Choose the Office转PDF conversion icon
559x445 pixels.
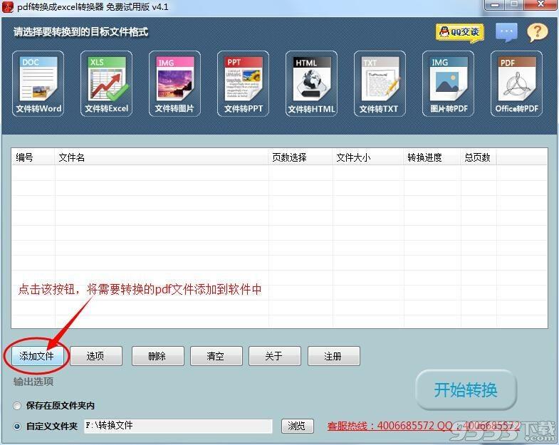tap(516, 83)
